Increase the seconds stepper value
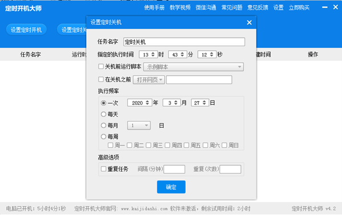Screen dimensions: 342x215 click(x=211, y=53)
